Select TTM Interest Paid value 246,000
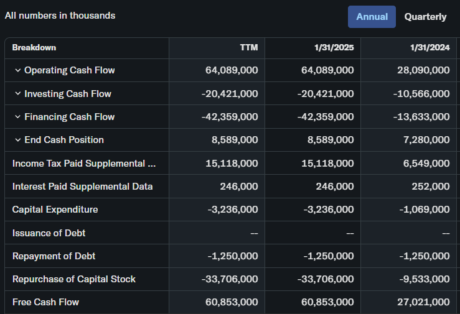The height and width of the screenshot is (314, 460). coord(239,187)
